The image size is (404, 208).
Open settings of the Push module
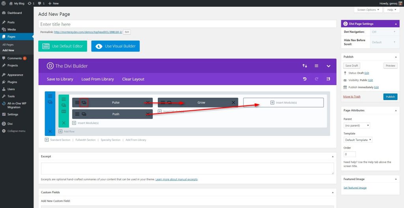[77, 114]
